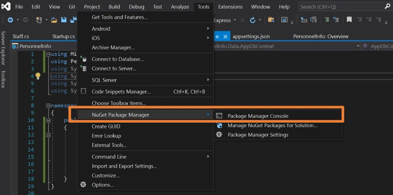Click the New Project toolbar icon
The image size is (393, 195).
[39, 20]
